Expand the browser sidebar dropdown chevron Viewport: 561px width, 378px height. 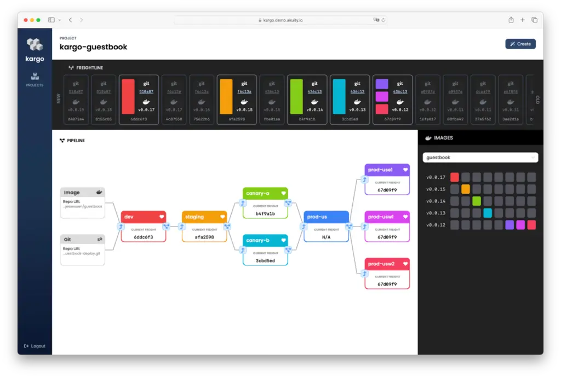point(59,20)
